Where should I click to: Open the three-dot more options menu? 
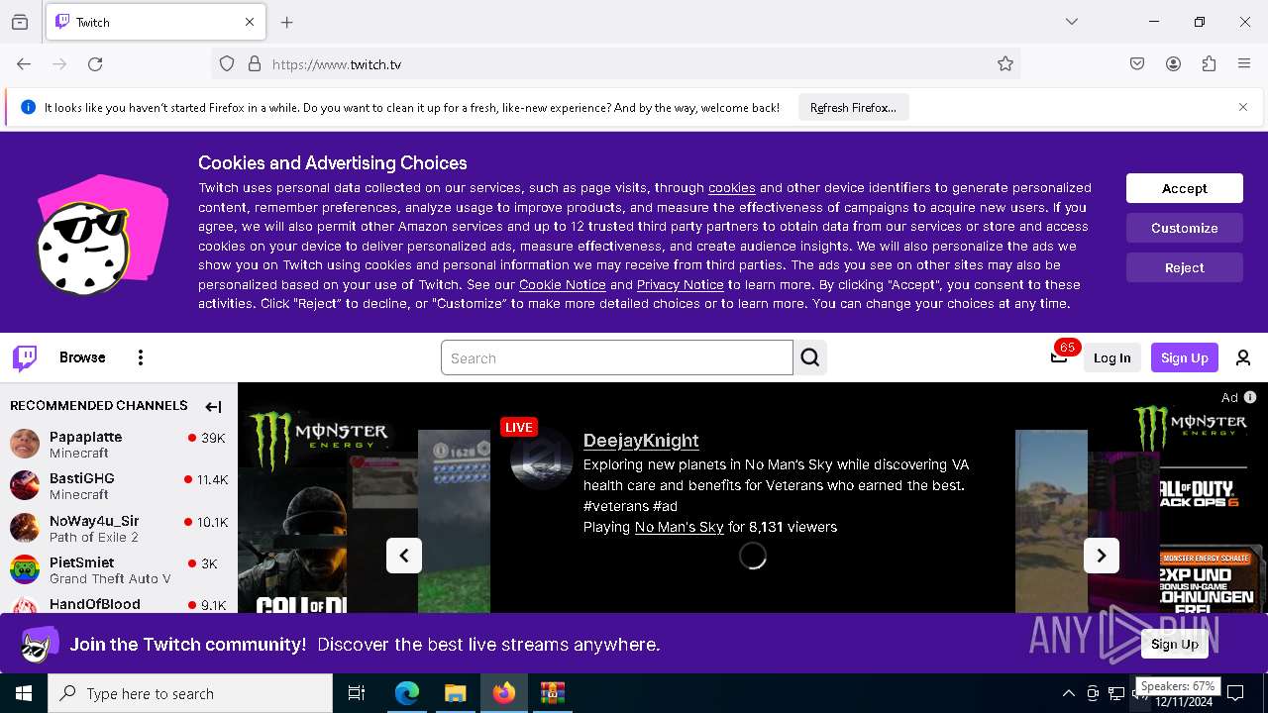141,357
